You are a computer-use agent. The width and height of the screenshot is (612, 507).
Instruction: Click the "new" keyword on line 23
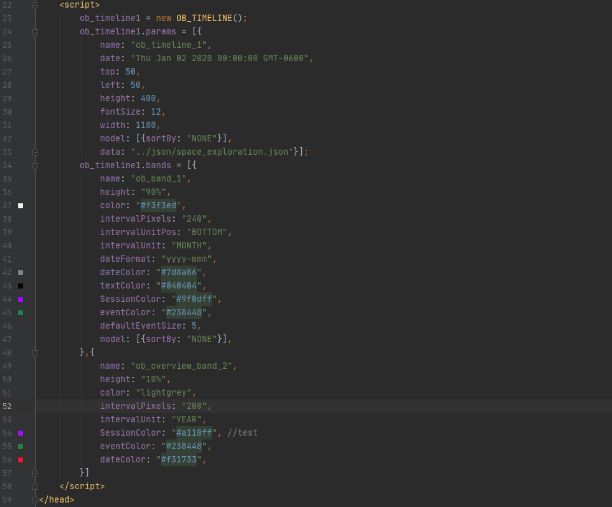coord(164,18)
